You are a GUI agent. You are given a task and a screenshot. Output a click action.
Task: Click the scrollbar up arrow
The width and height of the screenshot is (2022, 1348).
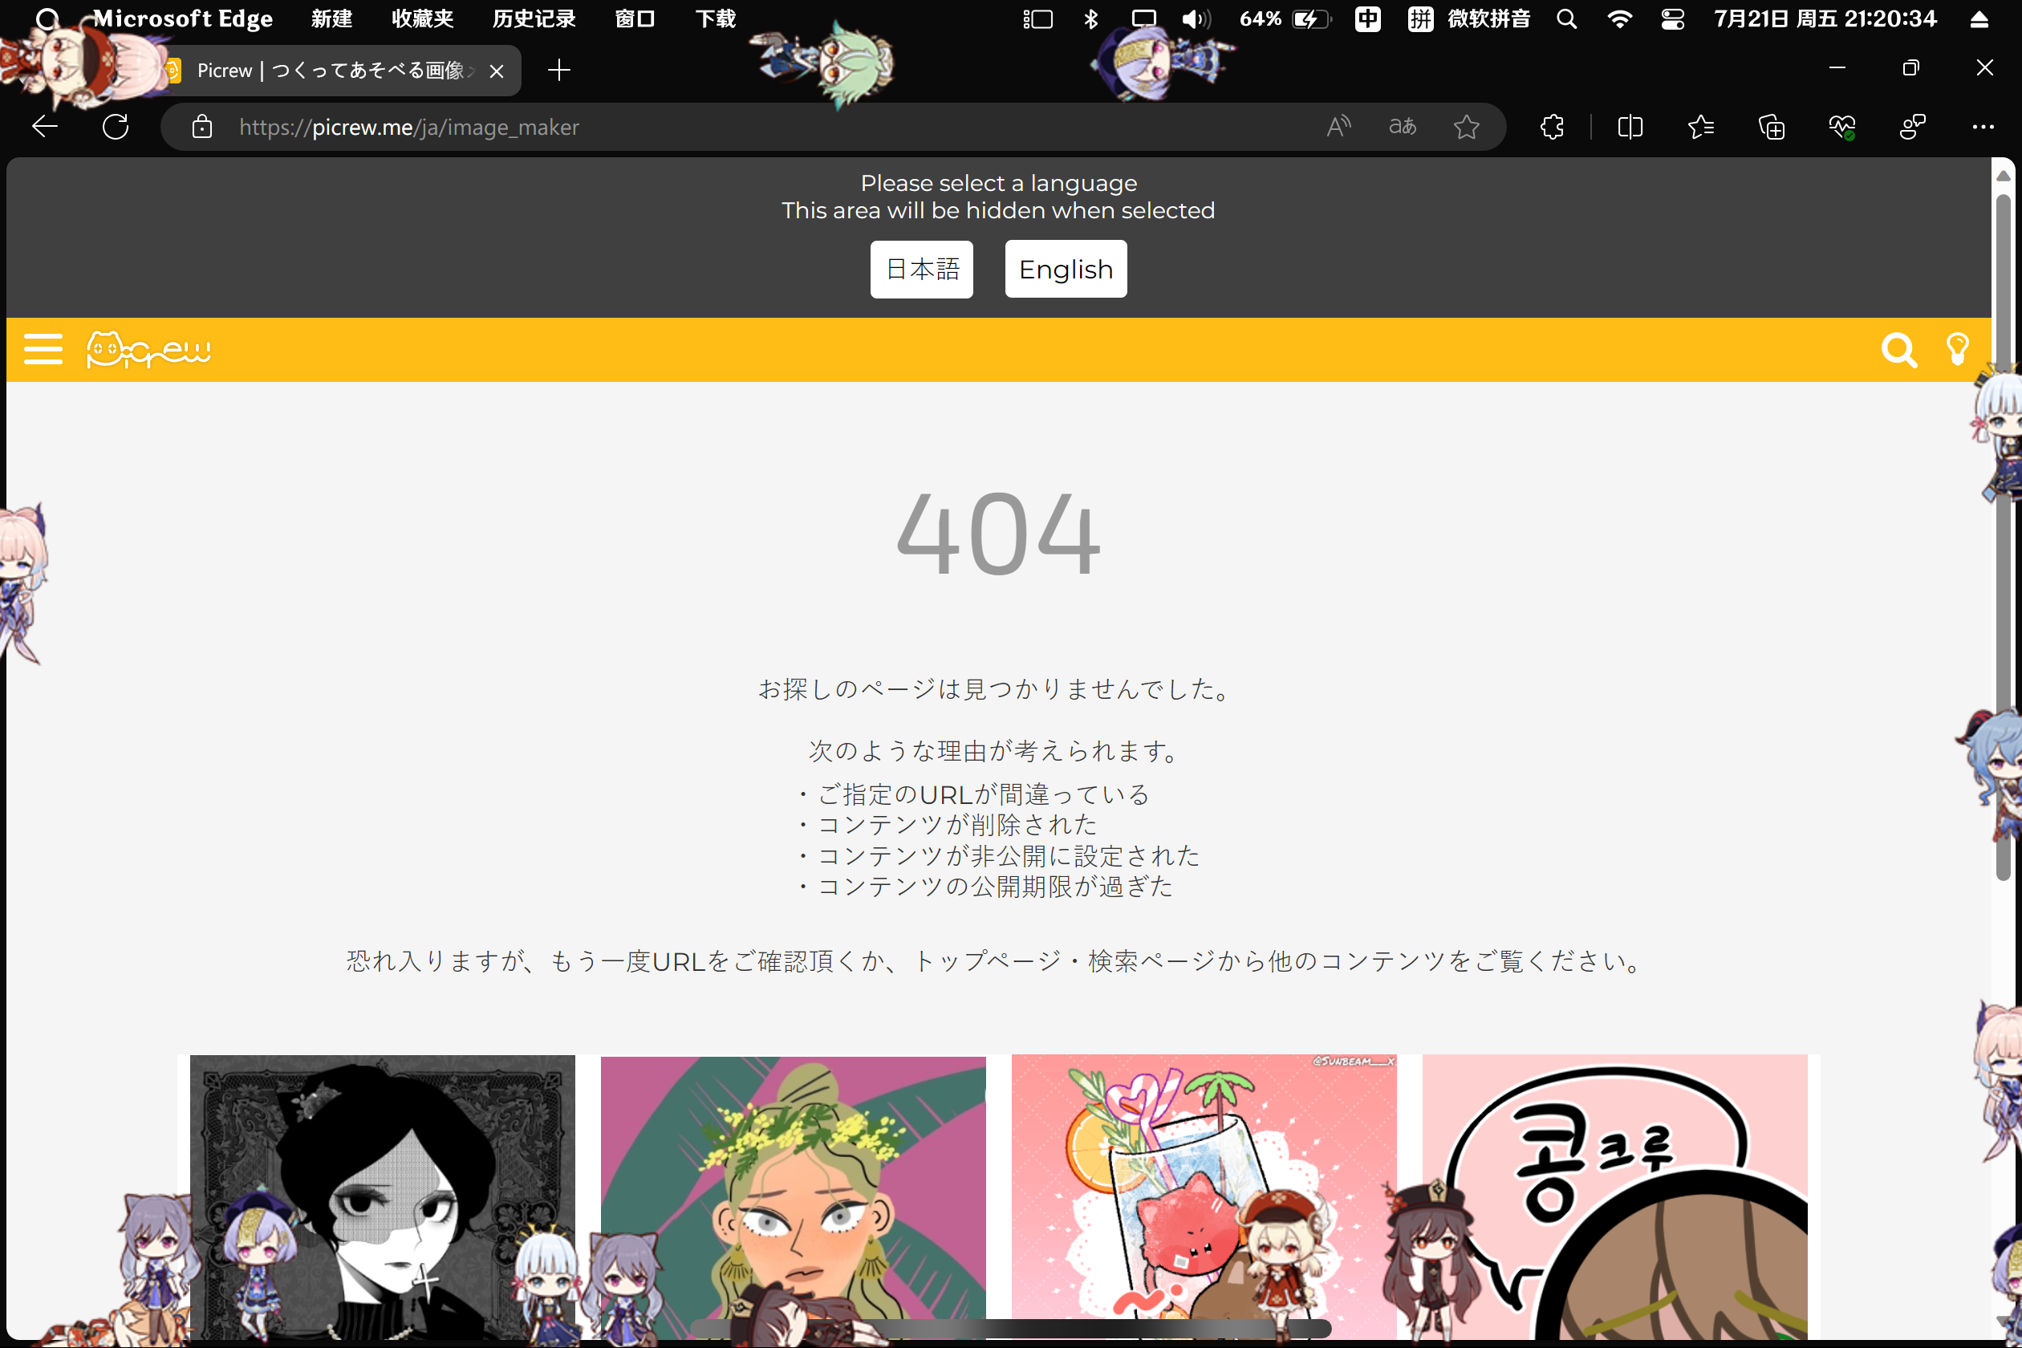[2003, 176]
